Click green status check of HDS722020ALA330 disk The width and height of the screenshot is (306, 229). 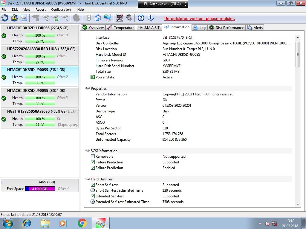click(4, 56)
